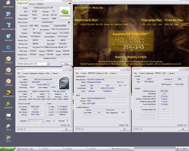Click the BIOS save chip icon in GPU-Z
189x151 pixels.
[69, 22]
